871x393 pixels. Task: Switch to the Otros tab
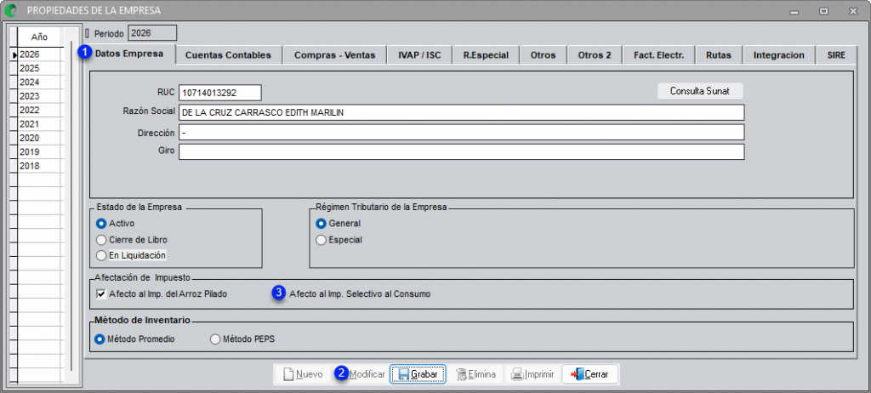pos(544,55)
